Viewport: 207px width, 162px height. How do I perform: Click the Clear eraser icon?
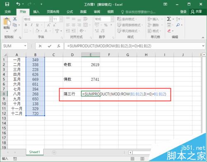[169, 31]
